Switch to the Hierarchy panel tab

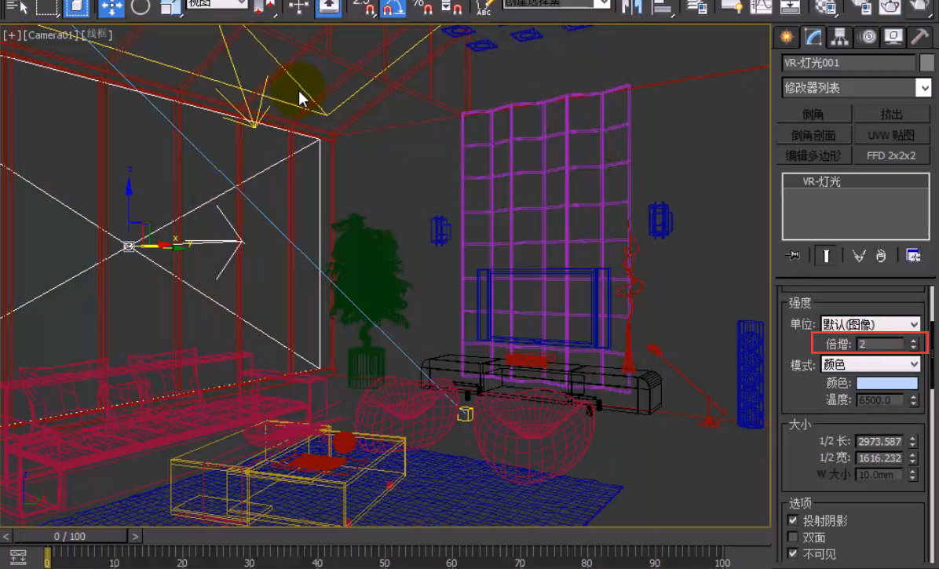[x=840, y=37]
